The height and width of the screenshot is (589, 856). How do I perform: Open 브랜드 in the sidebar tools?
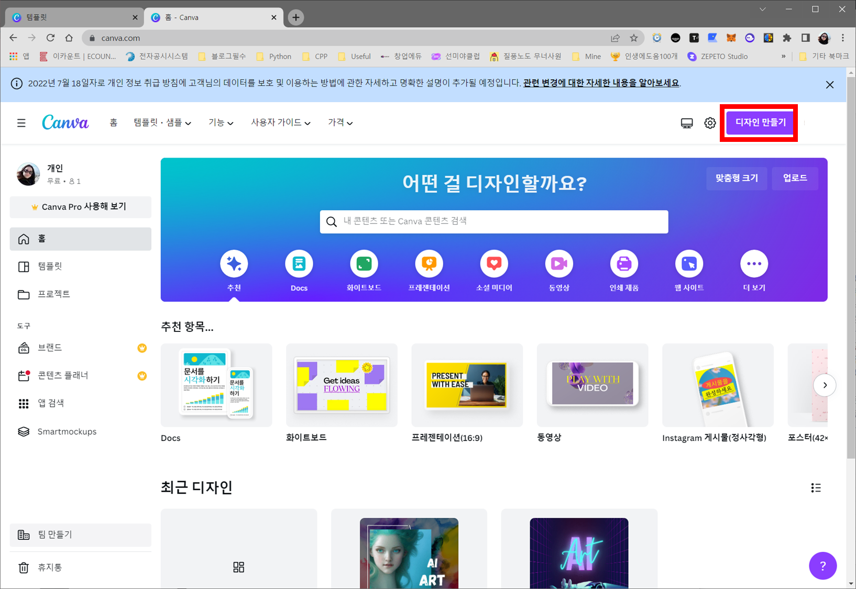[81, 348]
